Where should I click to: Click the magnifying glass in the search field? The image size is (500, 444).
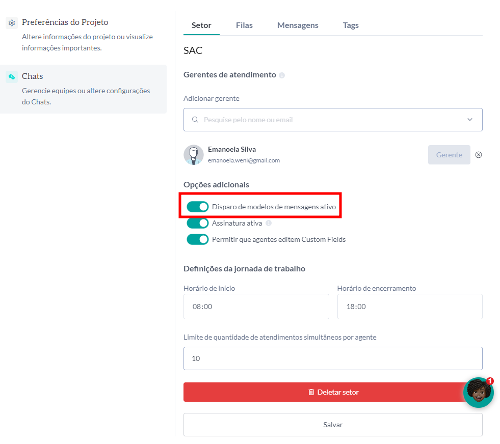click(x=195, y=119)
